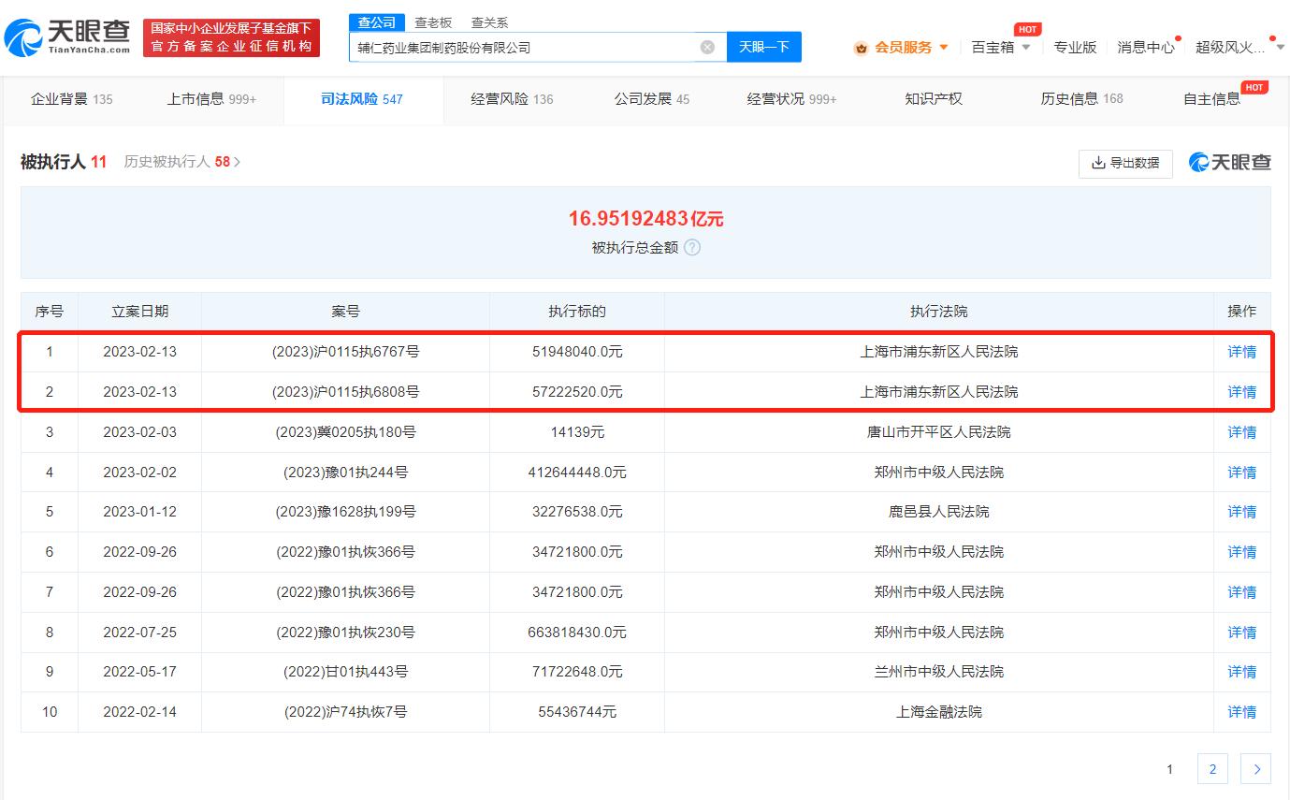Open 详情 for case 豫1628执199号
Screen dimensions: 1290x800
click(x=1242, y=512)
